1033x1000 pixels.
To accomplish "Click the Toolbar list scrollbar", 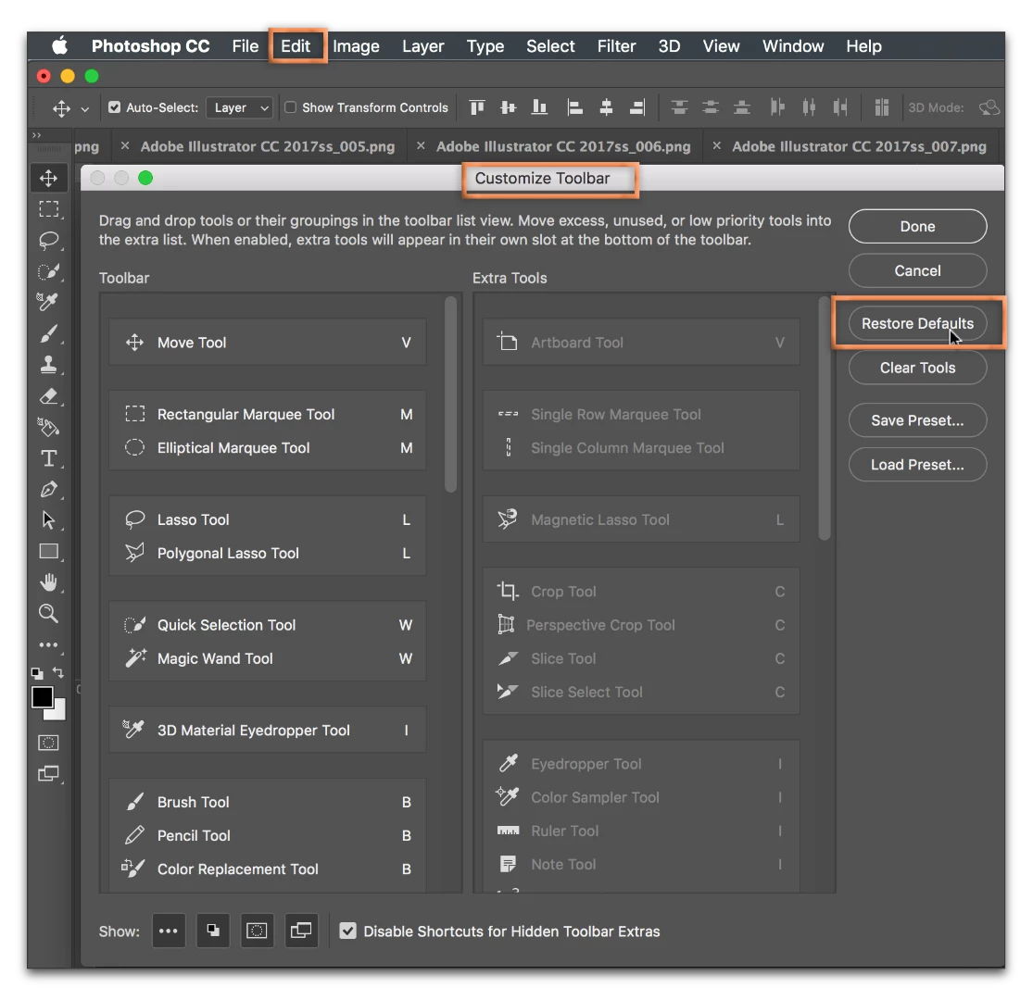I will coord(450,394).
